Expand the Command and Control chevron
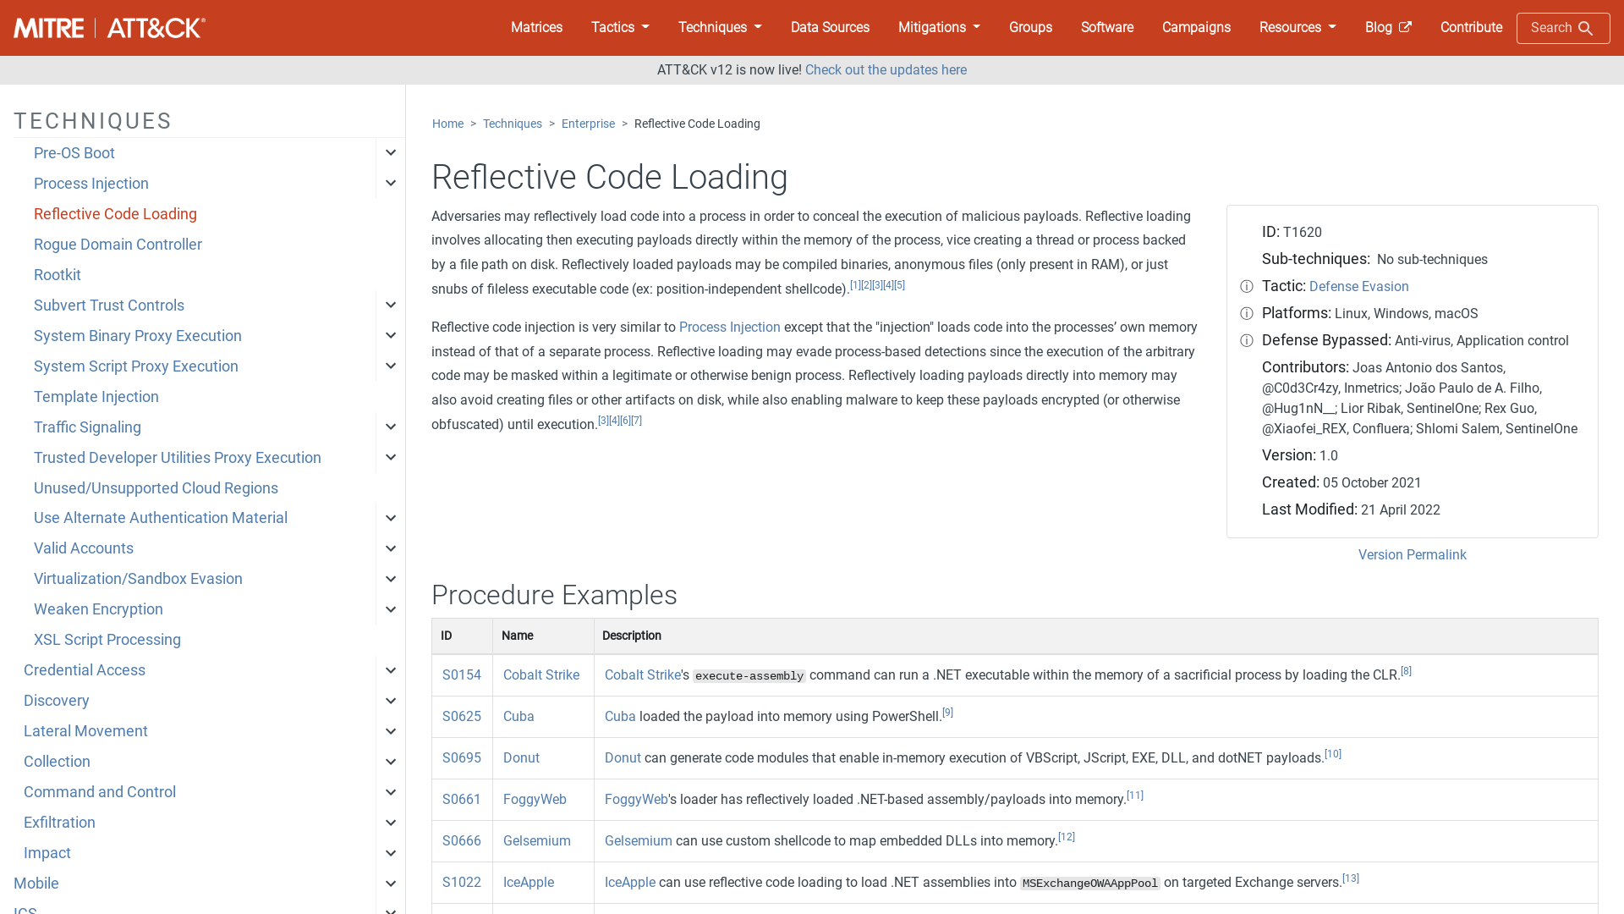Image resolution: width=1624 pixels, height=914 pixels. (x=391, y=792)
